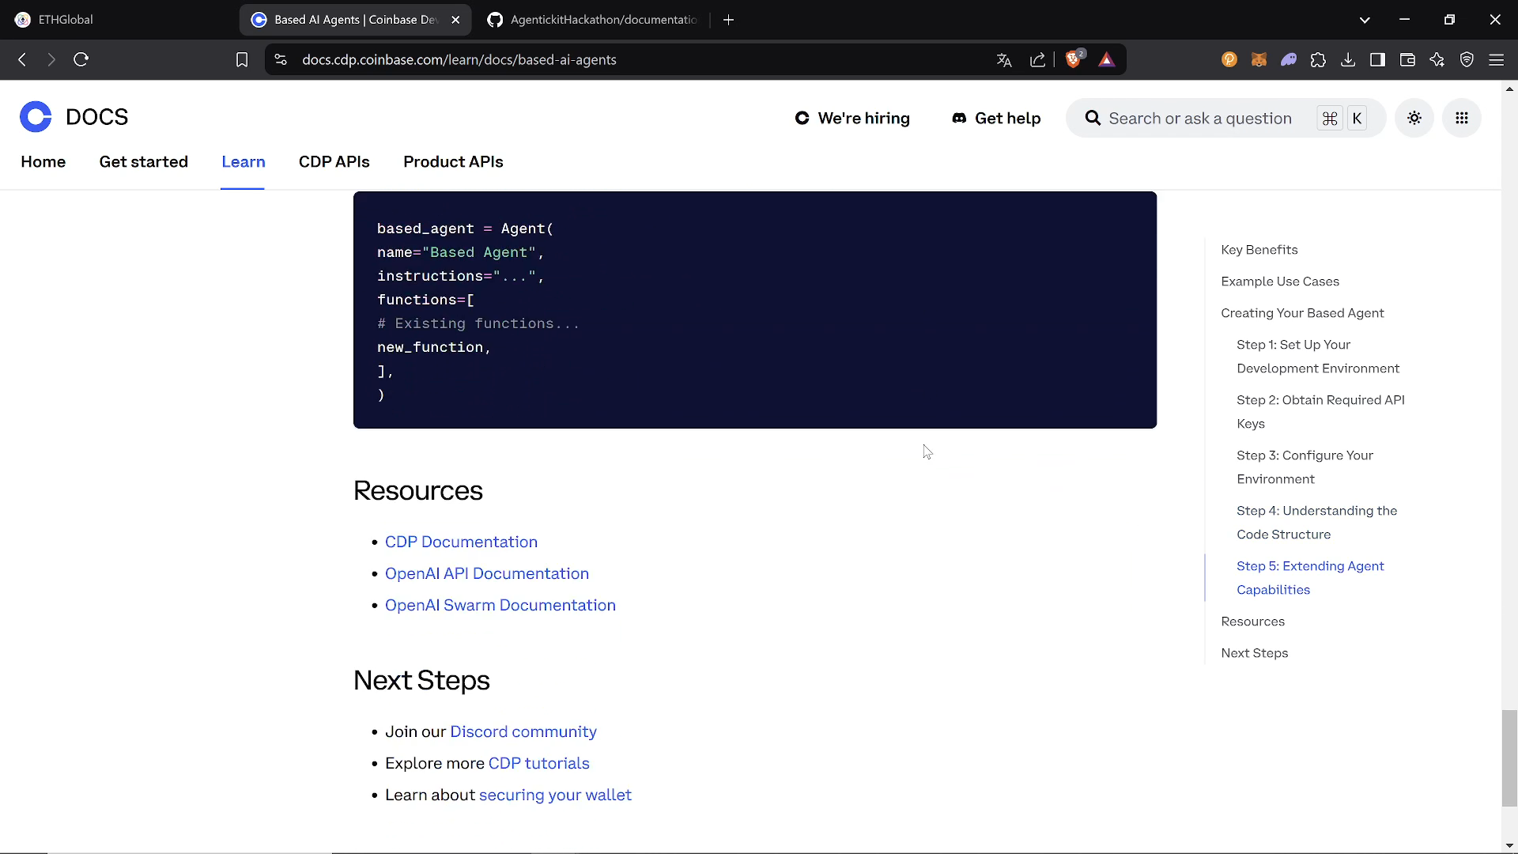The height and width of the screenshot is (854, 1518).
Task: Switch to the AgentickitHackathon GitHub tab
Action: click(593, 20)
